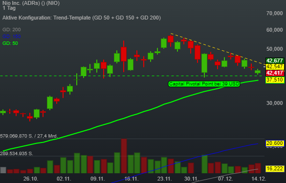Click the '289.534.935 S.' volume label

coord(17,154)
